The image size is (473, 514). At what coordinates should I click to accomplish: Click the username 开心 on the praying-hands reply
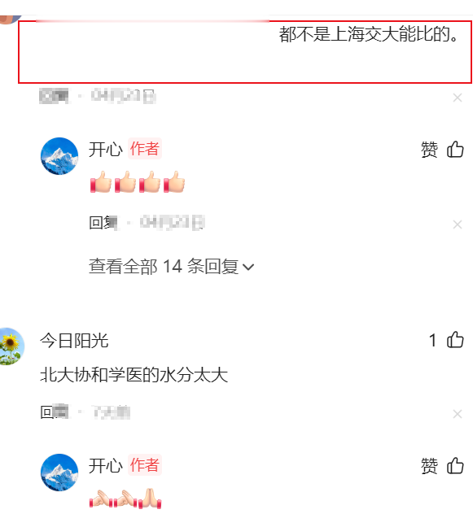[x=106, y=466]
